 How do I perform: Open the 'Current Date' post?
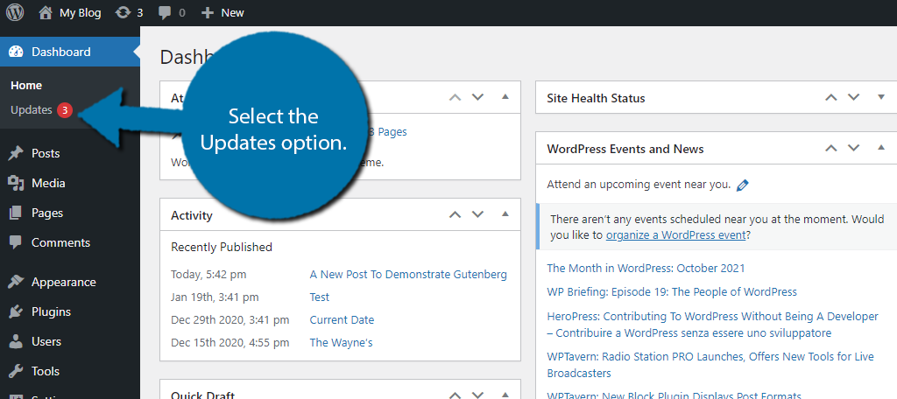[x=343, y=320]
